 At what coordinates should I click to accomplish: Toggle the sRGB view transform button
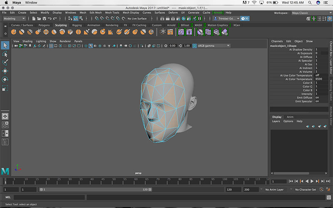coord(194,46)
